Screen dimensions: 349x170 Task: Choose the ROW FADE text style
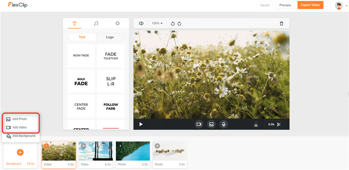click(x=81, y=56)
